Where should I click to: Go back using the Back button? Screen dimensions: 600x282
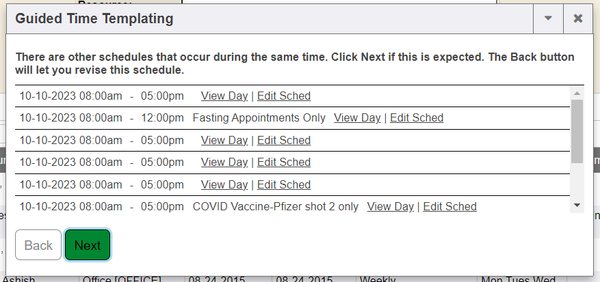pyautogui.click(x=38, y=246)
